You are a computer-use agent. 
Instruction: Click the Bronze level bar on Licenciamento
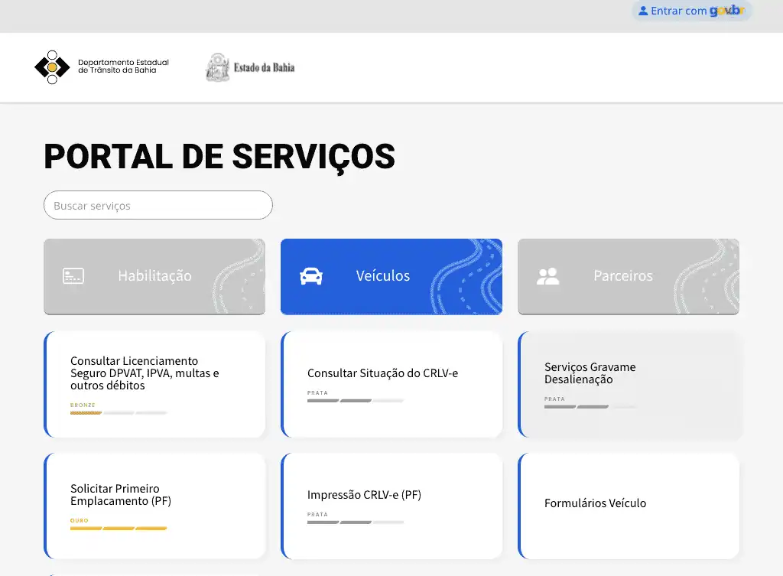119,413
